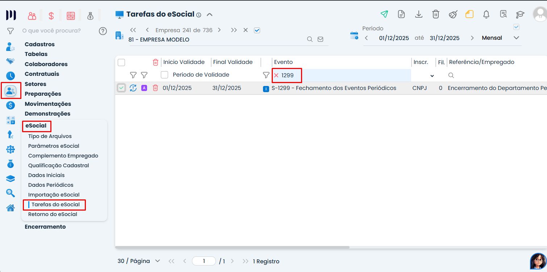Image resolution: width=547 pixels, height=272 pixels.
Task: Open the Inscr. column filter dropdown
Action: coord(432,75)
